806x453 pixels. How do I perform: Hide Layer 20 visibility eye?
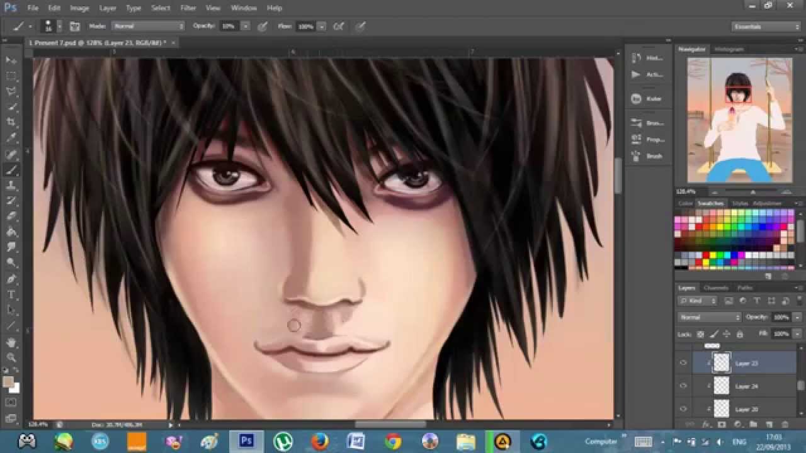pos(683,408)
